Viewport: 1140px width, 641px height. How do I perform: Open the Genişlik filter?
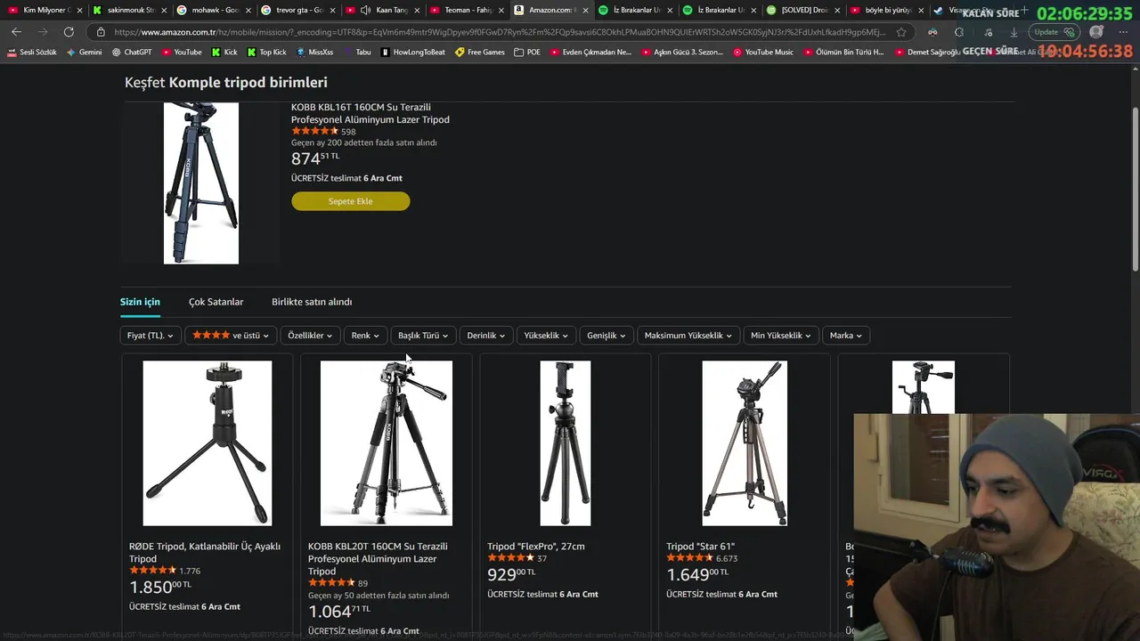(x=607, y=336)
